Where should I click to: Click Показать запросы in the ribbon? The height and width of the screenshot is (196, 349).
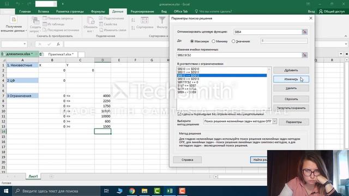click(x=58, y=19)
